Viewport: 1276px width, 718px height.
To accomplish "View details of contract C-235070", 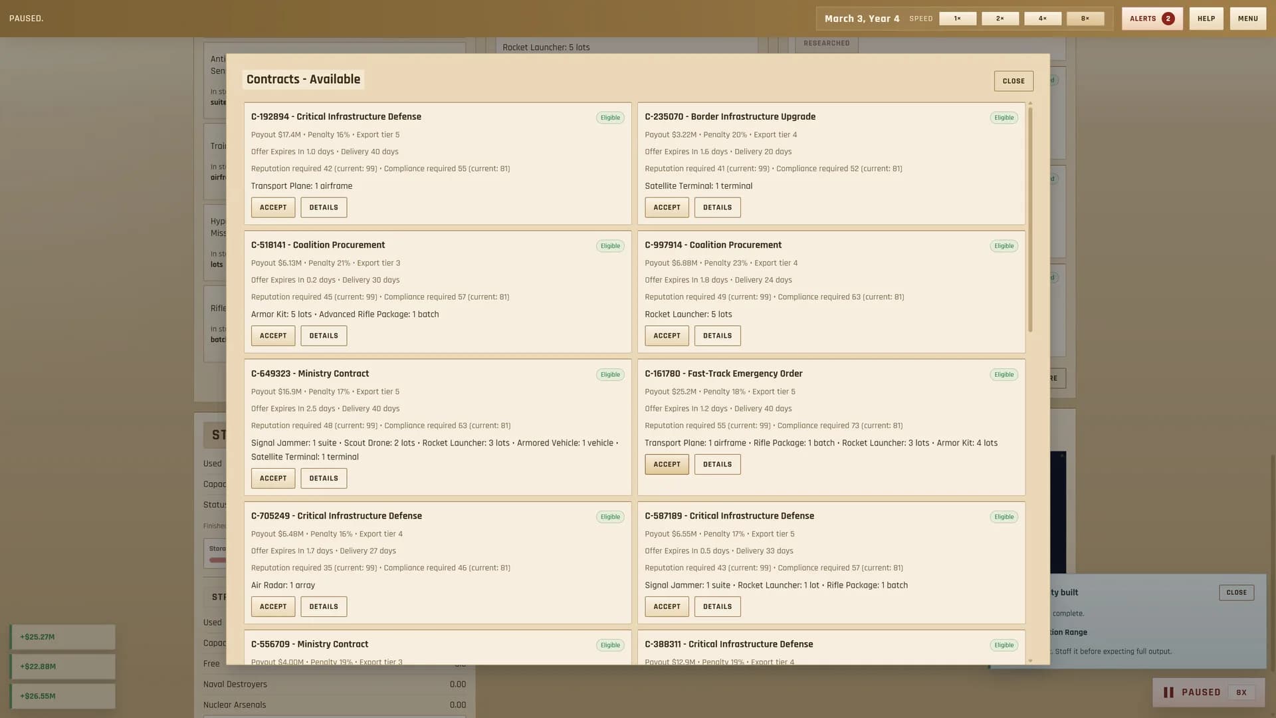I will click(x=717, y=207).
